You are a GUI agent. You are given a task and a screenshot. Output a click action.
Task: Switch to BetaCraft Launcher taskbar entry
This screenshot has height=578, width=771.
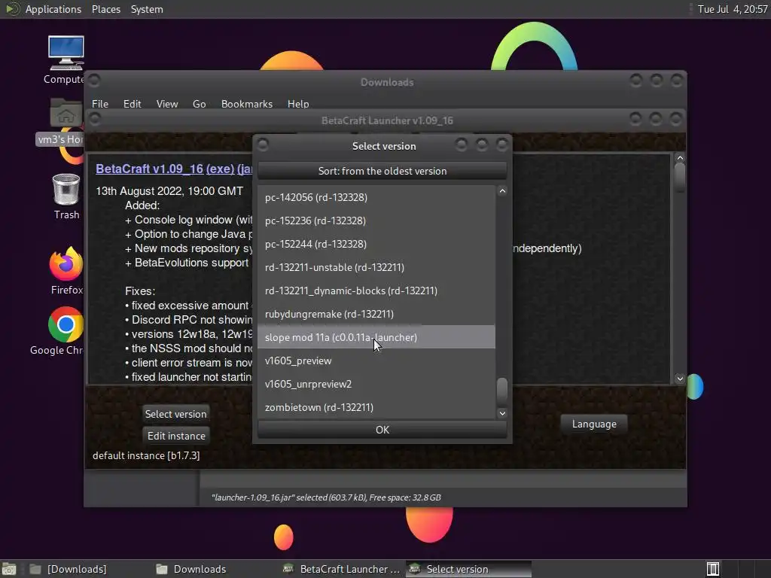pos(343,569)
